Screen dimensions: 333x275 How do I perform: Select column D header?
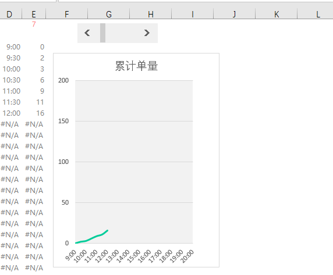(9, 15)
